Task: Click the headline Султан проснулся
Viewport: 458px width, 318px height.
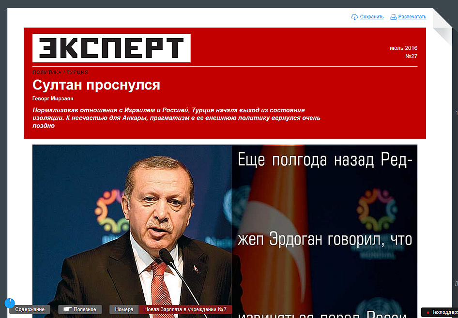Action: coord(96,85)
